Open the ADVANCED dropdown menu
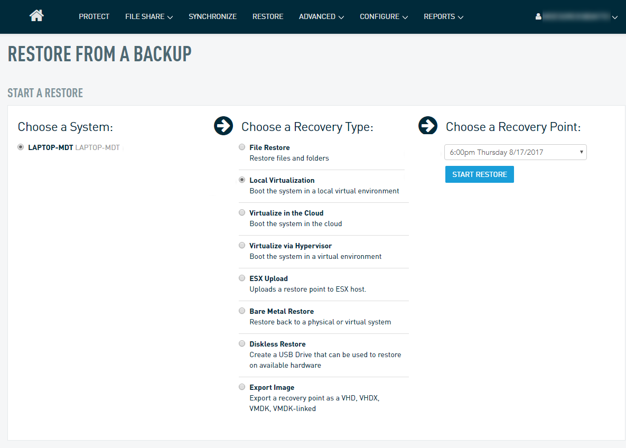This screenshot has width=626, height=448. tap(321, 16)
